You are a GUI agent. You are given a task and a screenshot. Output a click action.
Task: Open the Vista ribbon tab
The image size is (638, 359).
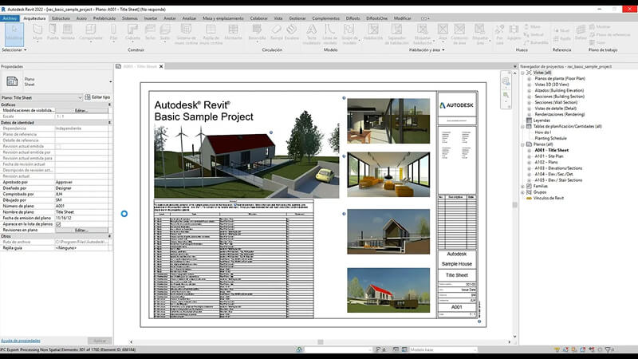point(278,18)
